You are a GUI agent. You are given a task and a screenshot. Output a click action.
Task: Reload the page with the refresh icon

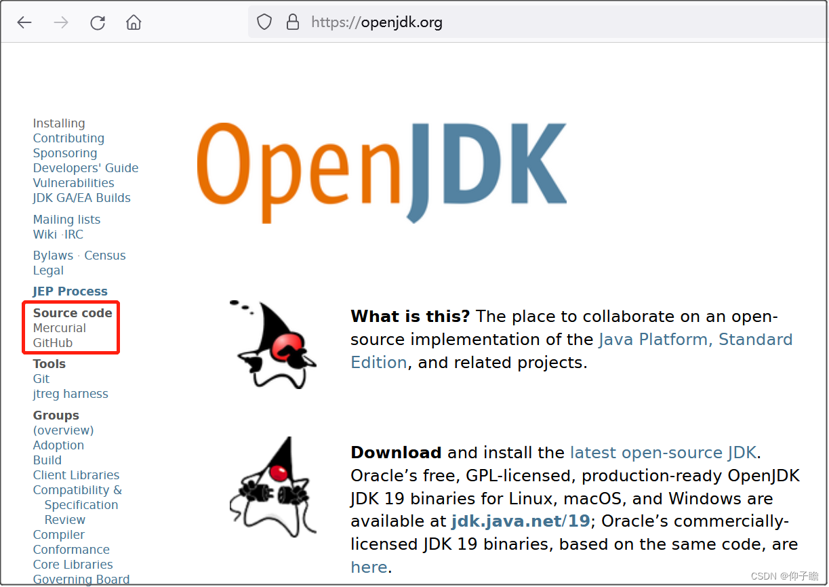98,22
